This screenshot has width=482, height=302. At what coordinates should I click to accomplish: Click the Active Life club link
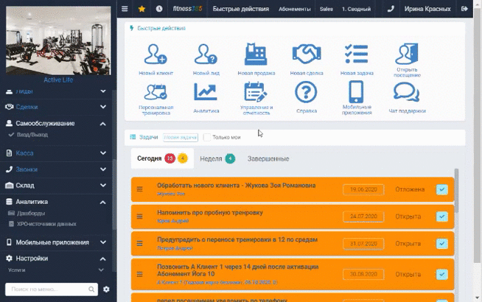pyautogui.click(x=58, y=80)
